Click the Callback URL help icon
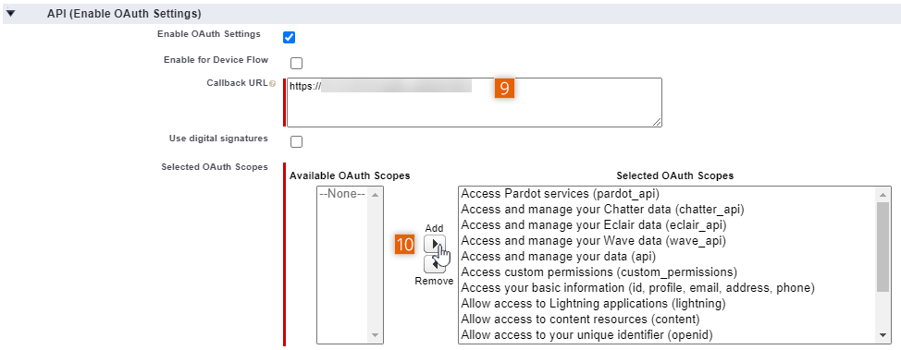The width and height of the screenshot is (901, 350). 272,84
